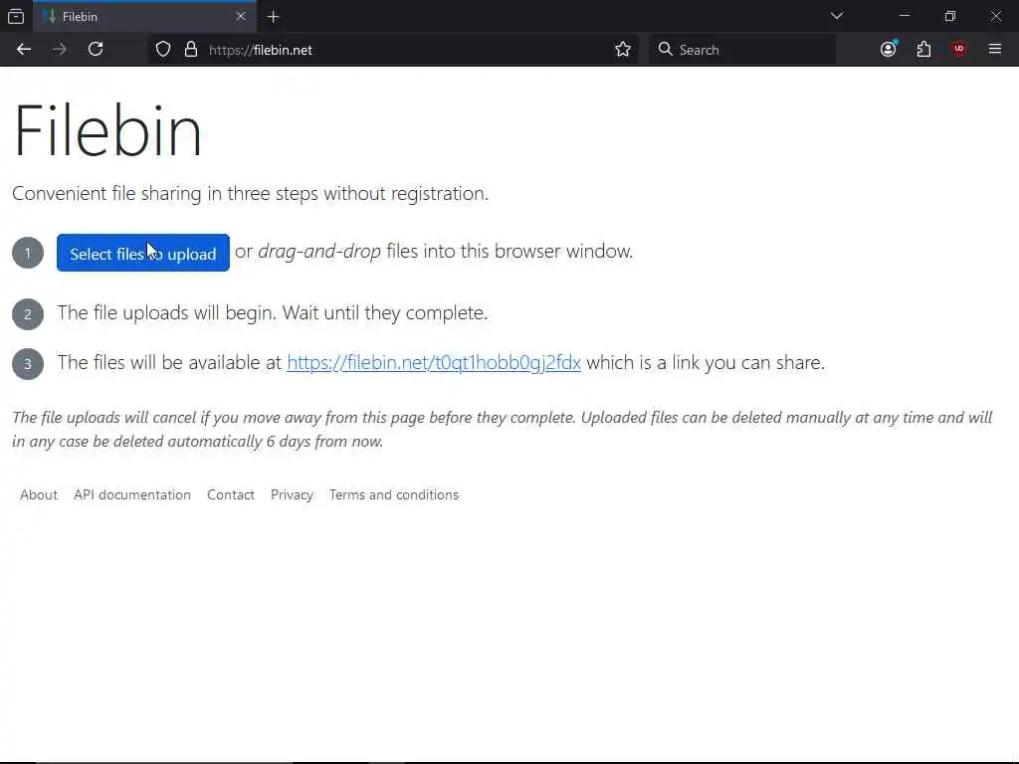Reload the Filebin page
The height and width of the screenshot is (764, 1019).
(x=96, y=50)
